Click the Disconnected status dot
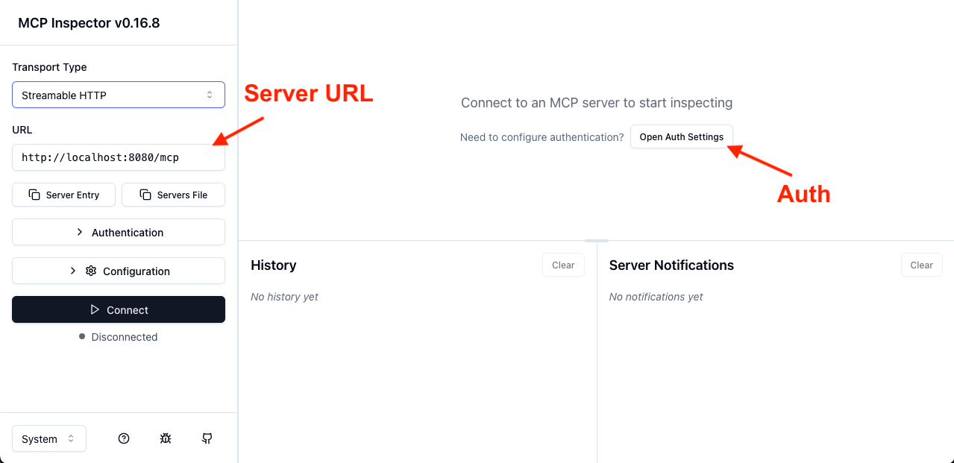This screenshot has height=463, width=954. pos(82,337)
